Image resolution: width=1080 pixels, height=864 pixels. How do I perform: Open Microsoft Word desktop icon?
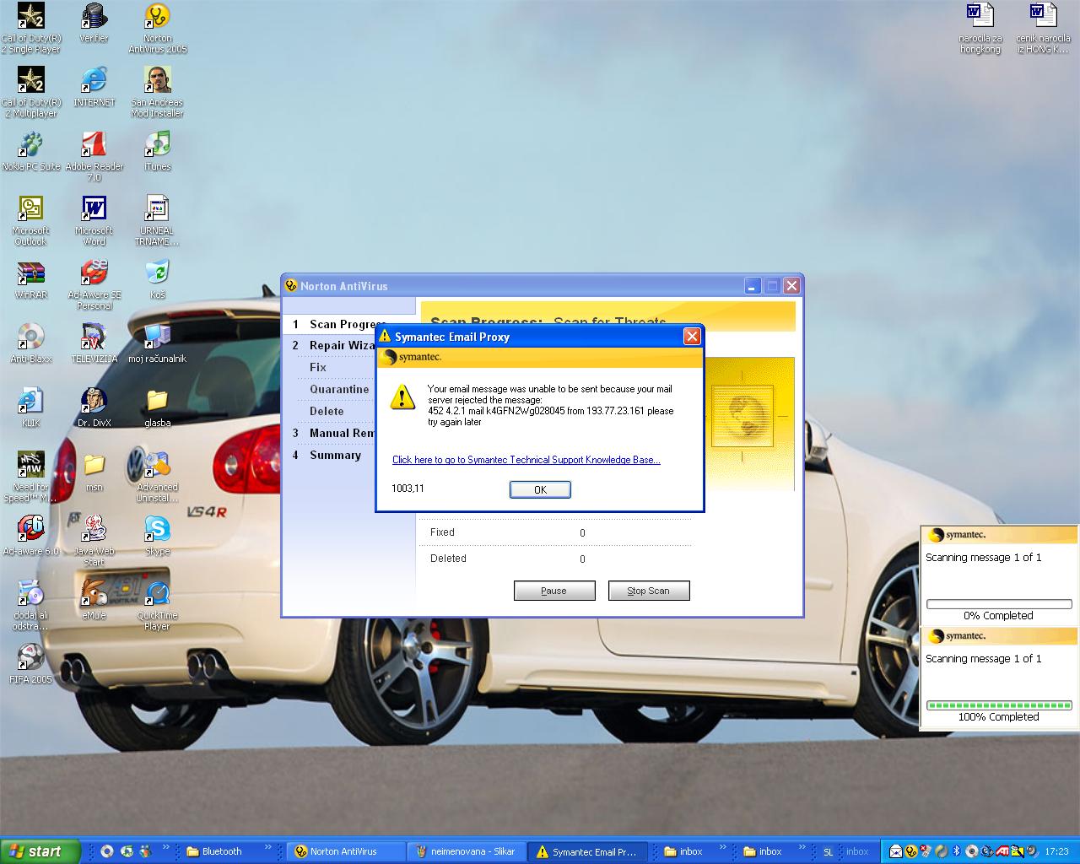94,220
